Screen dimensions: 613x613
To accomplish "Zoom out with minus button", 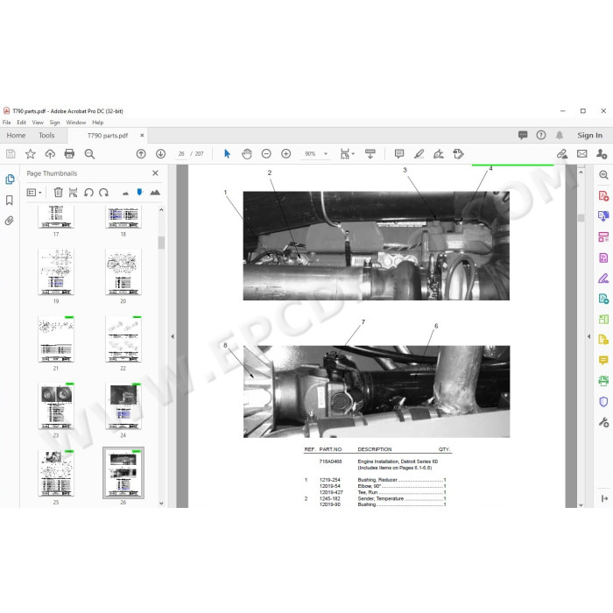I will [x=266, y=154].
